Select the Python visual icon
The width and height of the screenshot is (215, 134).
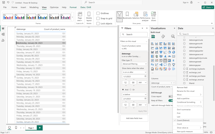coord(153,65)
